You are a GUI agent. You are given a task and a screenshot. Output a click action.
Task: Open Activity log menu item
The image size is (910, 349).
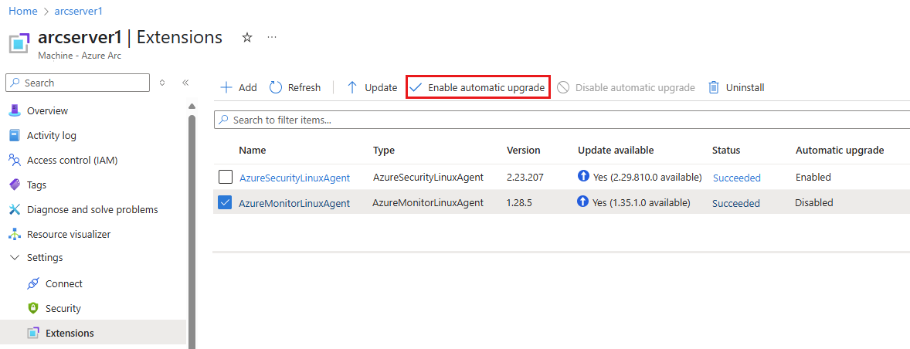[x=52, y=136]
